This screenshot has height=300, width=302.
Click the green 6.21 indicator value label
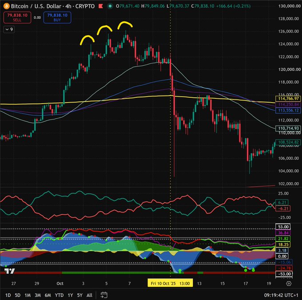tap(282, 202)
